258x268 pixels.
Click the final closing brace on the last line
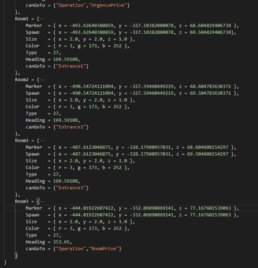[5, 262]
